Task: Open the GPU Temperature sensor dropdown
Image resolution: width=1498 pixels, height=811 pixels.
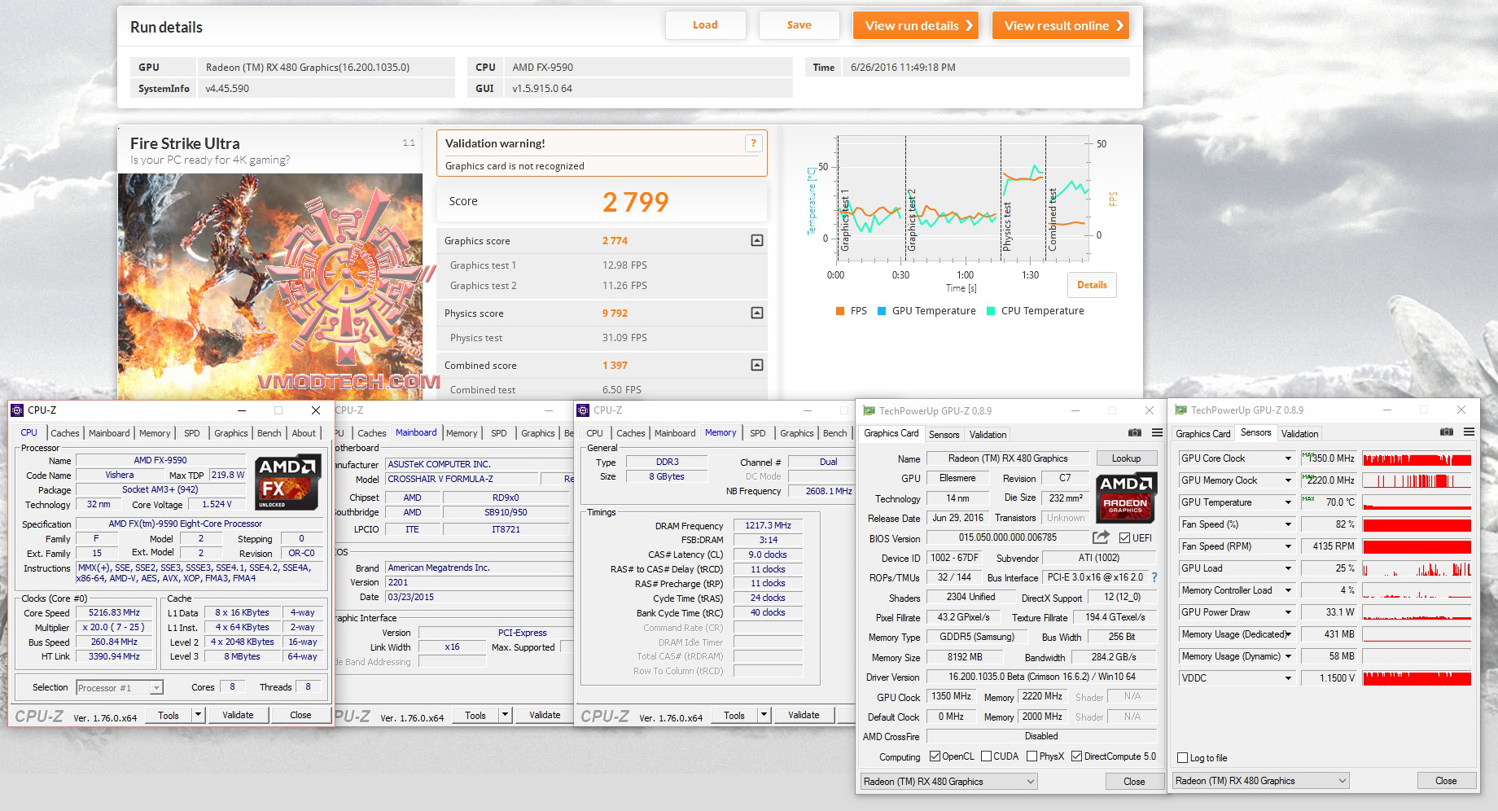Action: (1288, 502)
